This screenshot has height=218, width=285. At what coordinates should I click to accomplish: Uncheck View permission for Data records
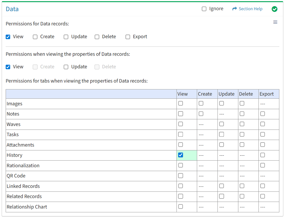coord(8,37)
